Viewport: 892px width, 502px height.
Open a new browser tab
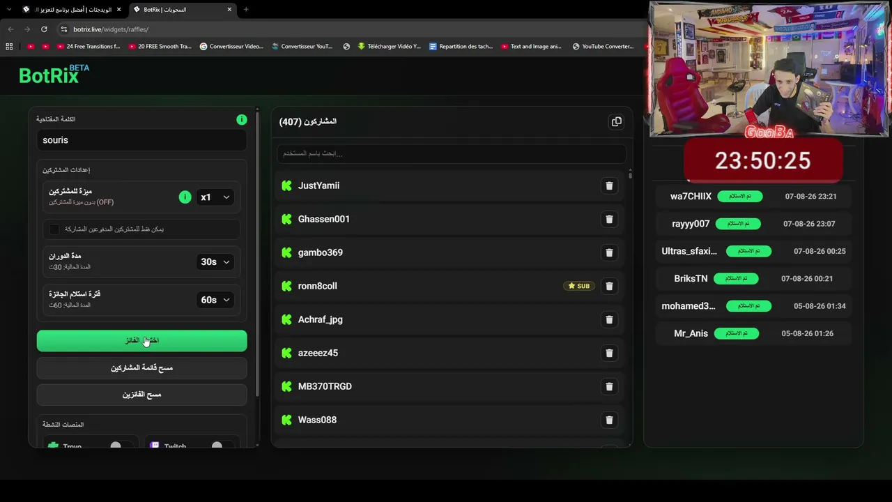click(246, 10)
